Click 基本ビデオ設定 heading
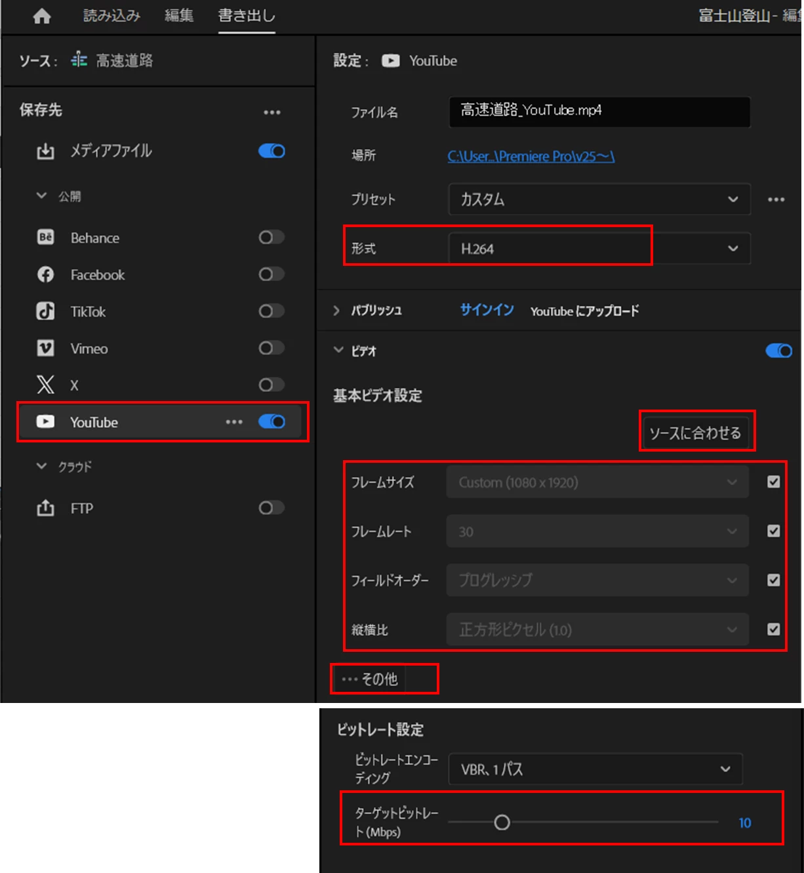Screen dimensions: 804x873 point(378,395)
